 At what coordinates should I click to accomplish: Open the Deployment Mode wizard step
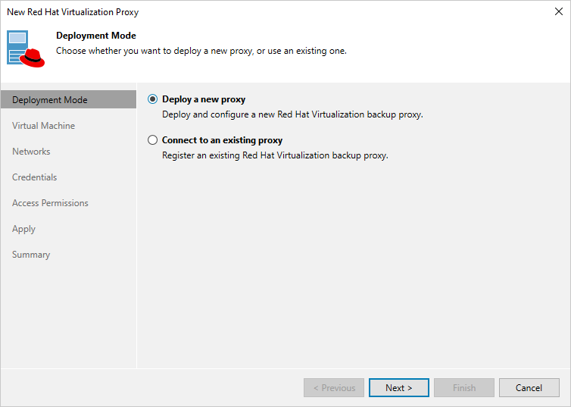[x=50, y=100]
